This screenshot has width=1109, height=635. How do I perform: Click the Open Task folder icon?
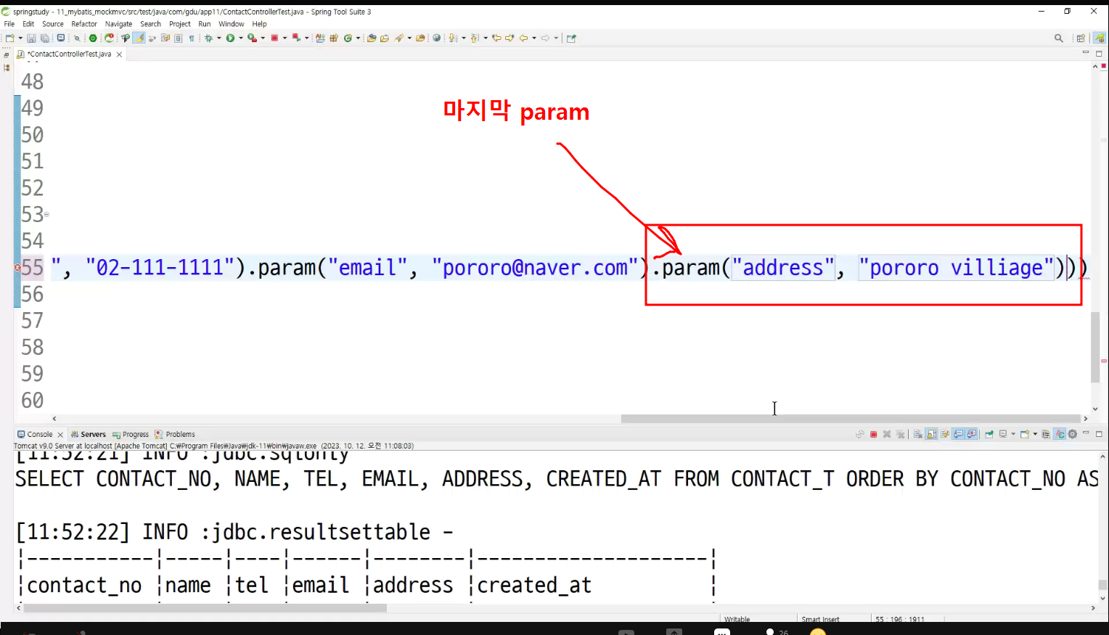385,38
